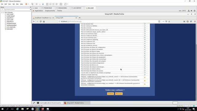
Task: Click the Continuer button
Action: pyautogui.click(x=111, y=94)
